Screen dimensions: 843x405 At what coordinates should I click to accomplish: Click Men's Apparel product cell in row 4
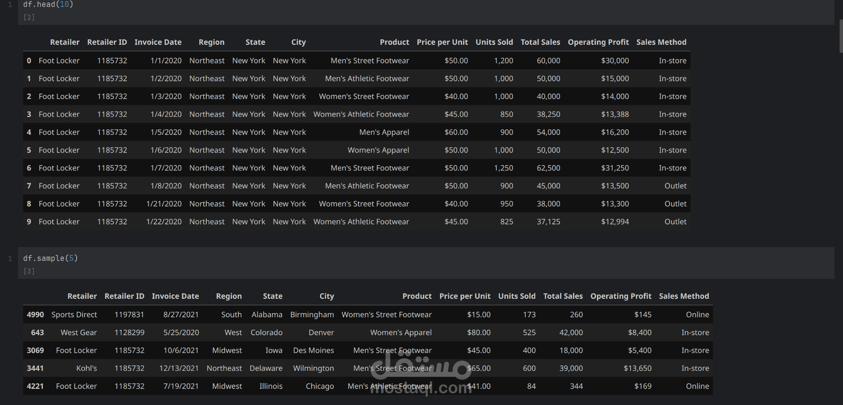(x=384, y=132)
